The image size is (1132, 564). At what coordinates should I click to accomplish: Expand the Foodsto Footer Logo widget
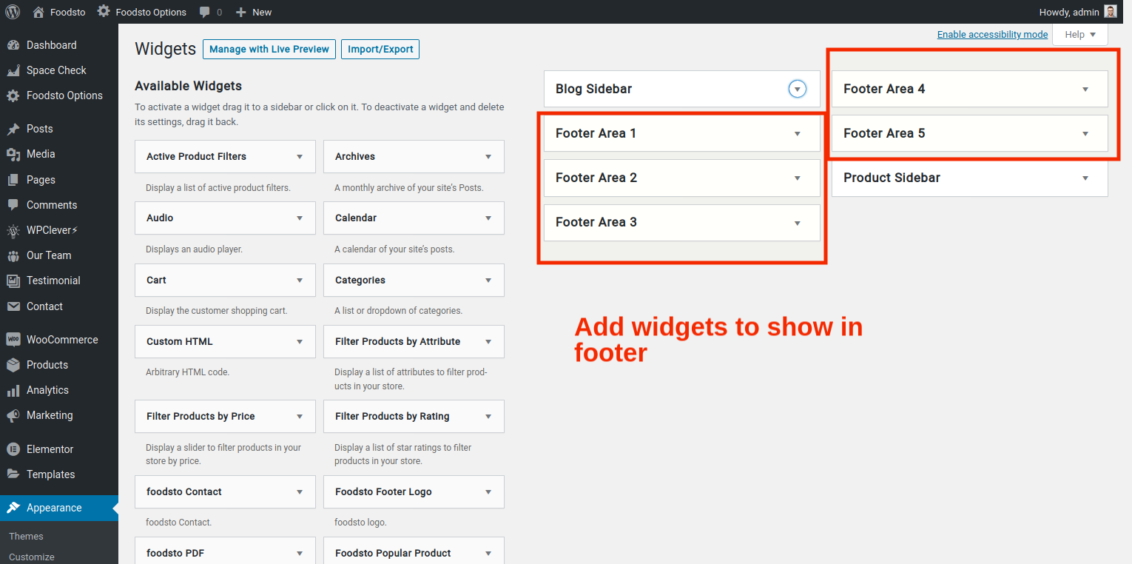pos(488,492)
